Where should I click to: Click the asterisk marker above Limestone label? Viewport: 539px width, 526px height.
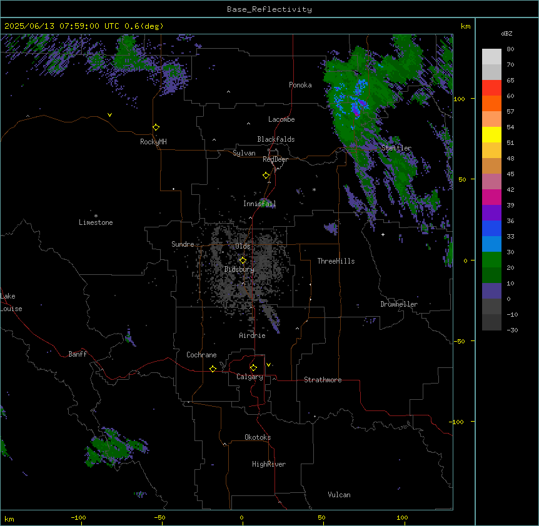96,216
